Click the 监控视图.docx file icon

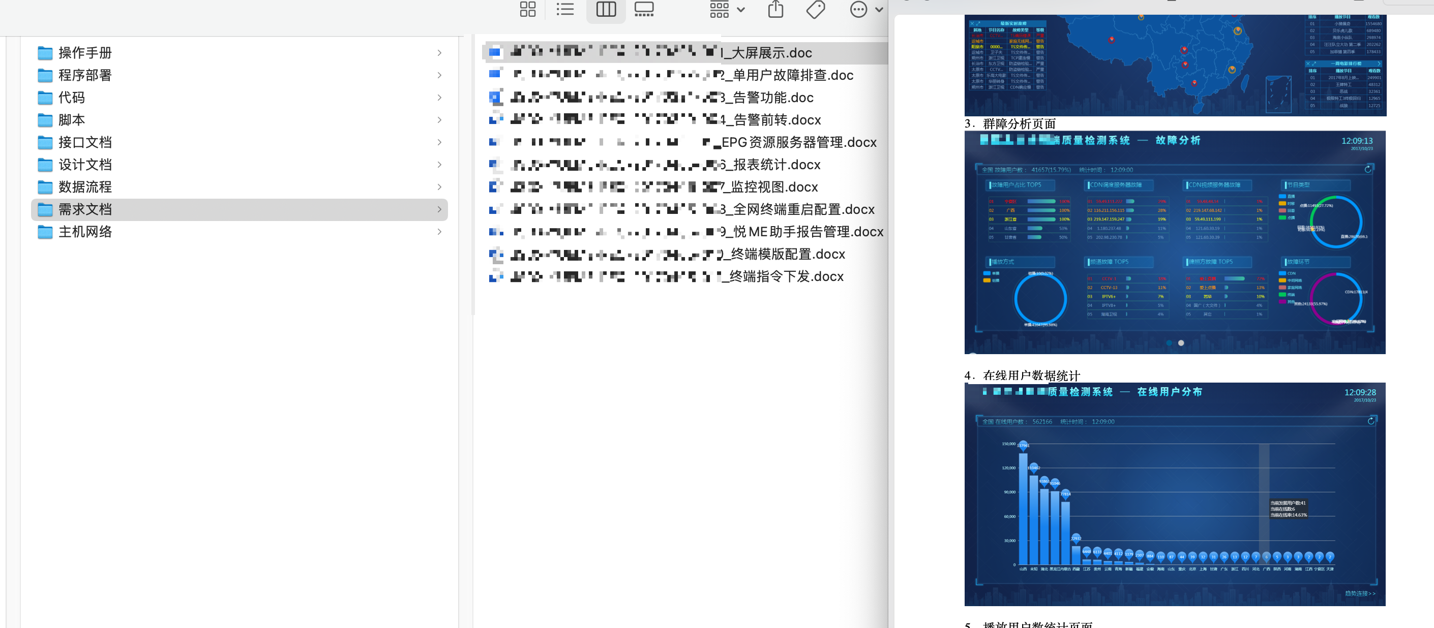tap(495, 187)
